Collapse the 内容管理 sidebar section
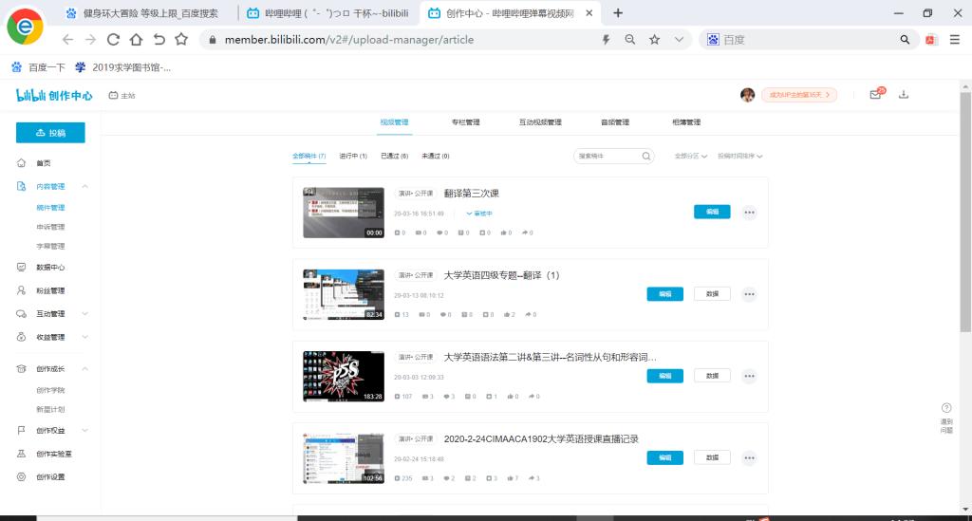Image resolution: width=972 pixels, height=521 pixels. point(84,187)
